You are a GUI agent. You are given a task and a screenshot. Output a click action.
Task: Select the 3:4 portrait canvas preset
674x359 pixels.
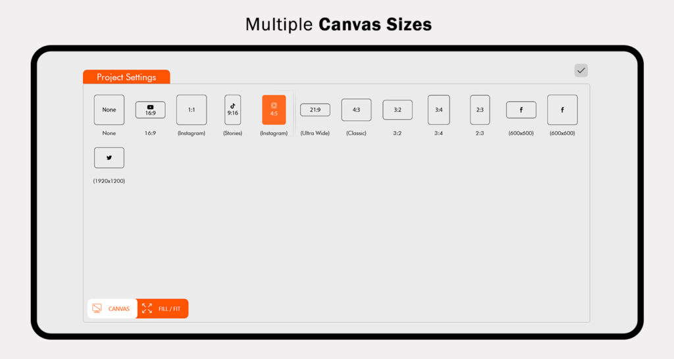438,110
